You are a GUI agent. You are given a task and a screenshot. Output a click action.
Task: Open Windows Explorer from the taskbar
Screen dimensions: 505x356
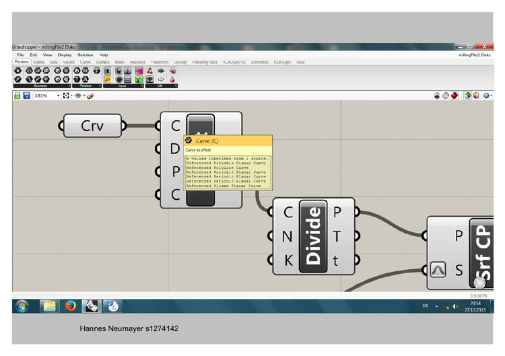coord(49,306)
